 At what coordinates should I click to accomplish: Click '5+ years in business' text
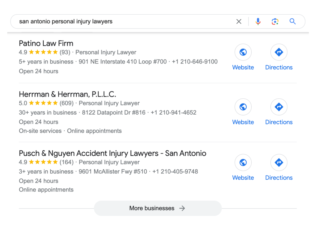46,62
